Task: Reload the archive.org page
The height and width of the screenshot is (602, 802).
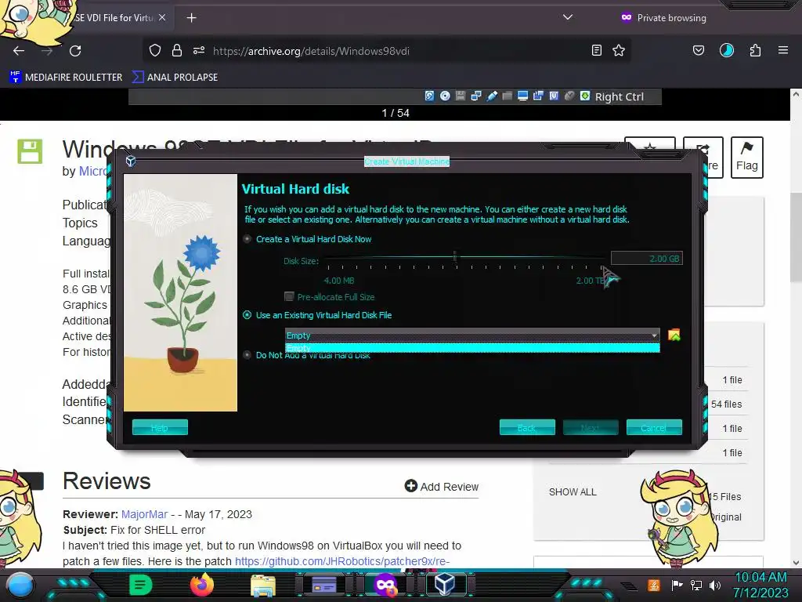Action: [x=75, y=51]
